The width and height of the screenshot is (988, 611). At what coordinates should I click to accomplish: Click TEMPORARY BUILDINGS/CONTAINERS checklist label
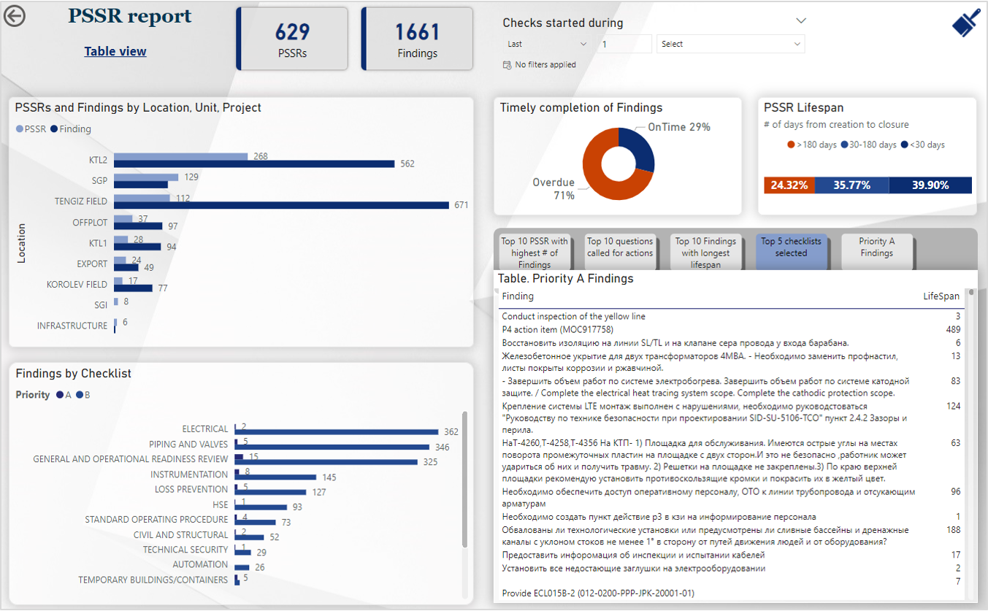click(153, 580)
